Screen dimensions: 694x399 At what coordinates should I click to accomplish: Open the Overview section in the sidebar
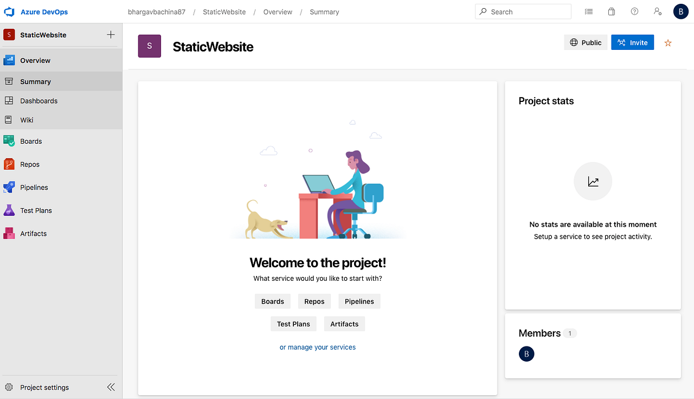[x=61, y=60]
